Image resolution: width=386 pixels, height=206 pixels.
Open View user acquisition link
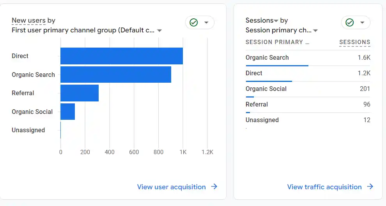click(x=171, y=187)
